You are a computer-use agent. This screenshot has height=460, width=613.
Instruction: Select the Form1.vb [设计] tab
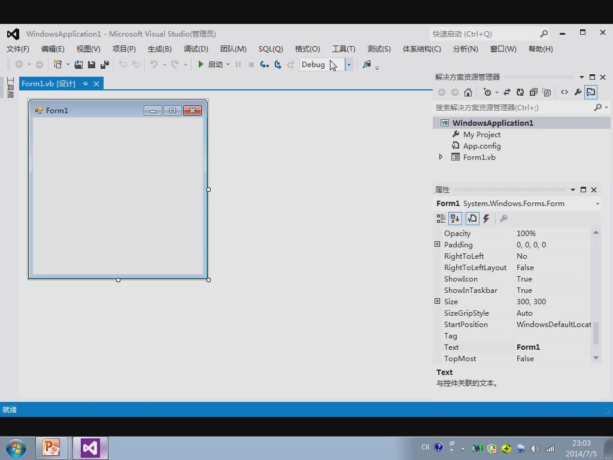point(48,84)
